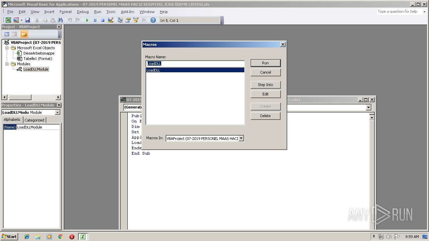Open the Edit menu

pyautogui.click(x=22, y=12)
